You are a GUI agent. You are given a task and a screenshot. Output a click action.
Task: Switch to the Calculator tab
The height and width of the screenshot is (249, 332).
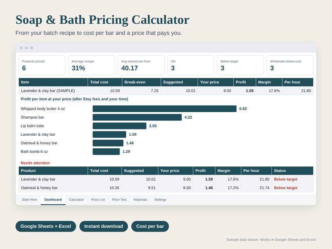point(76,200)
